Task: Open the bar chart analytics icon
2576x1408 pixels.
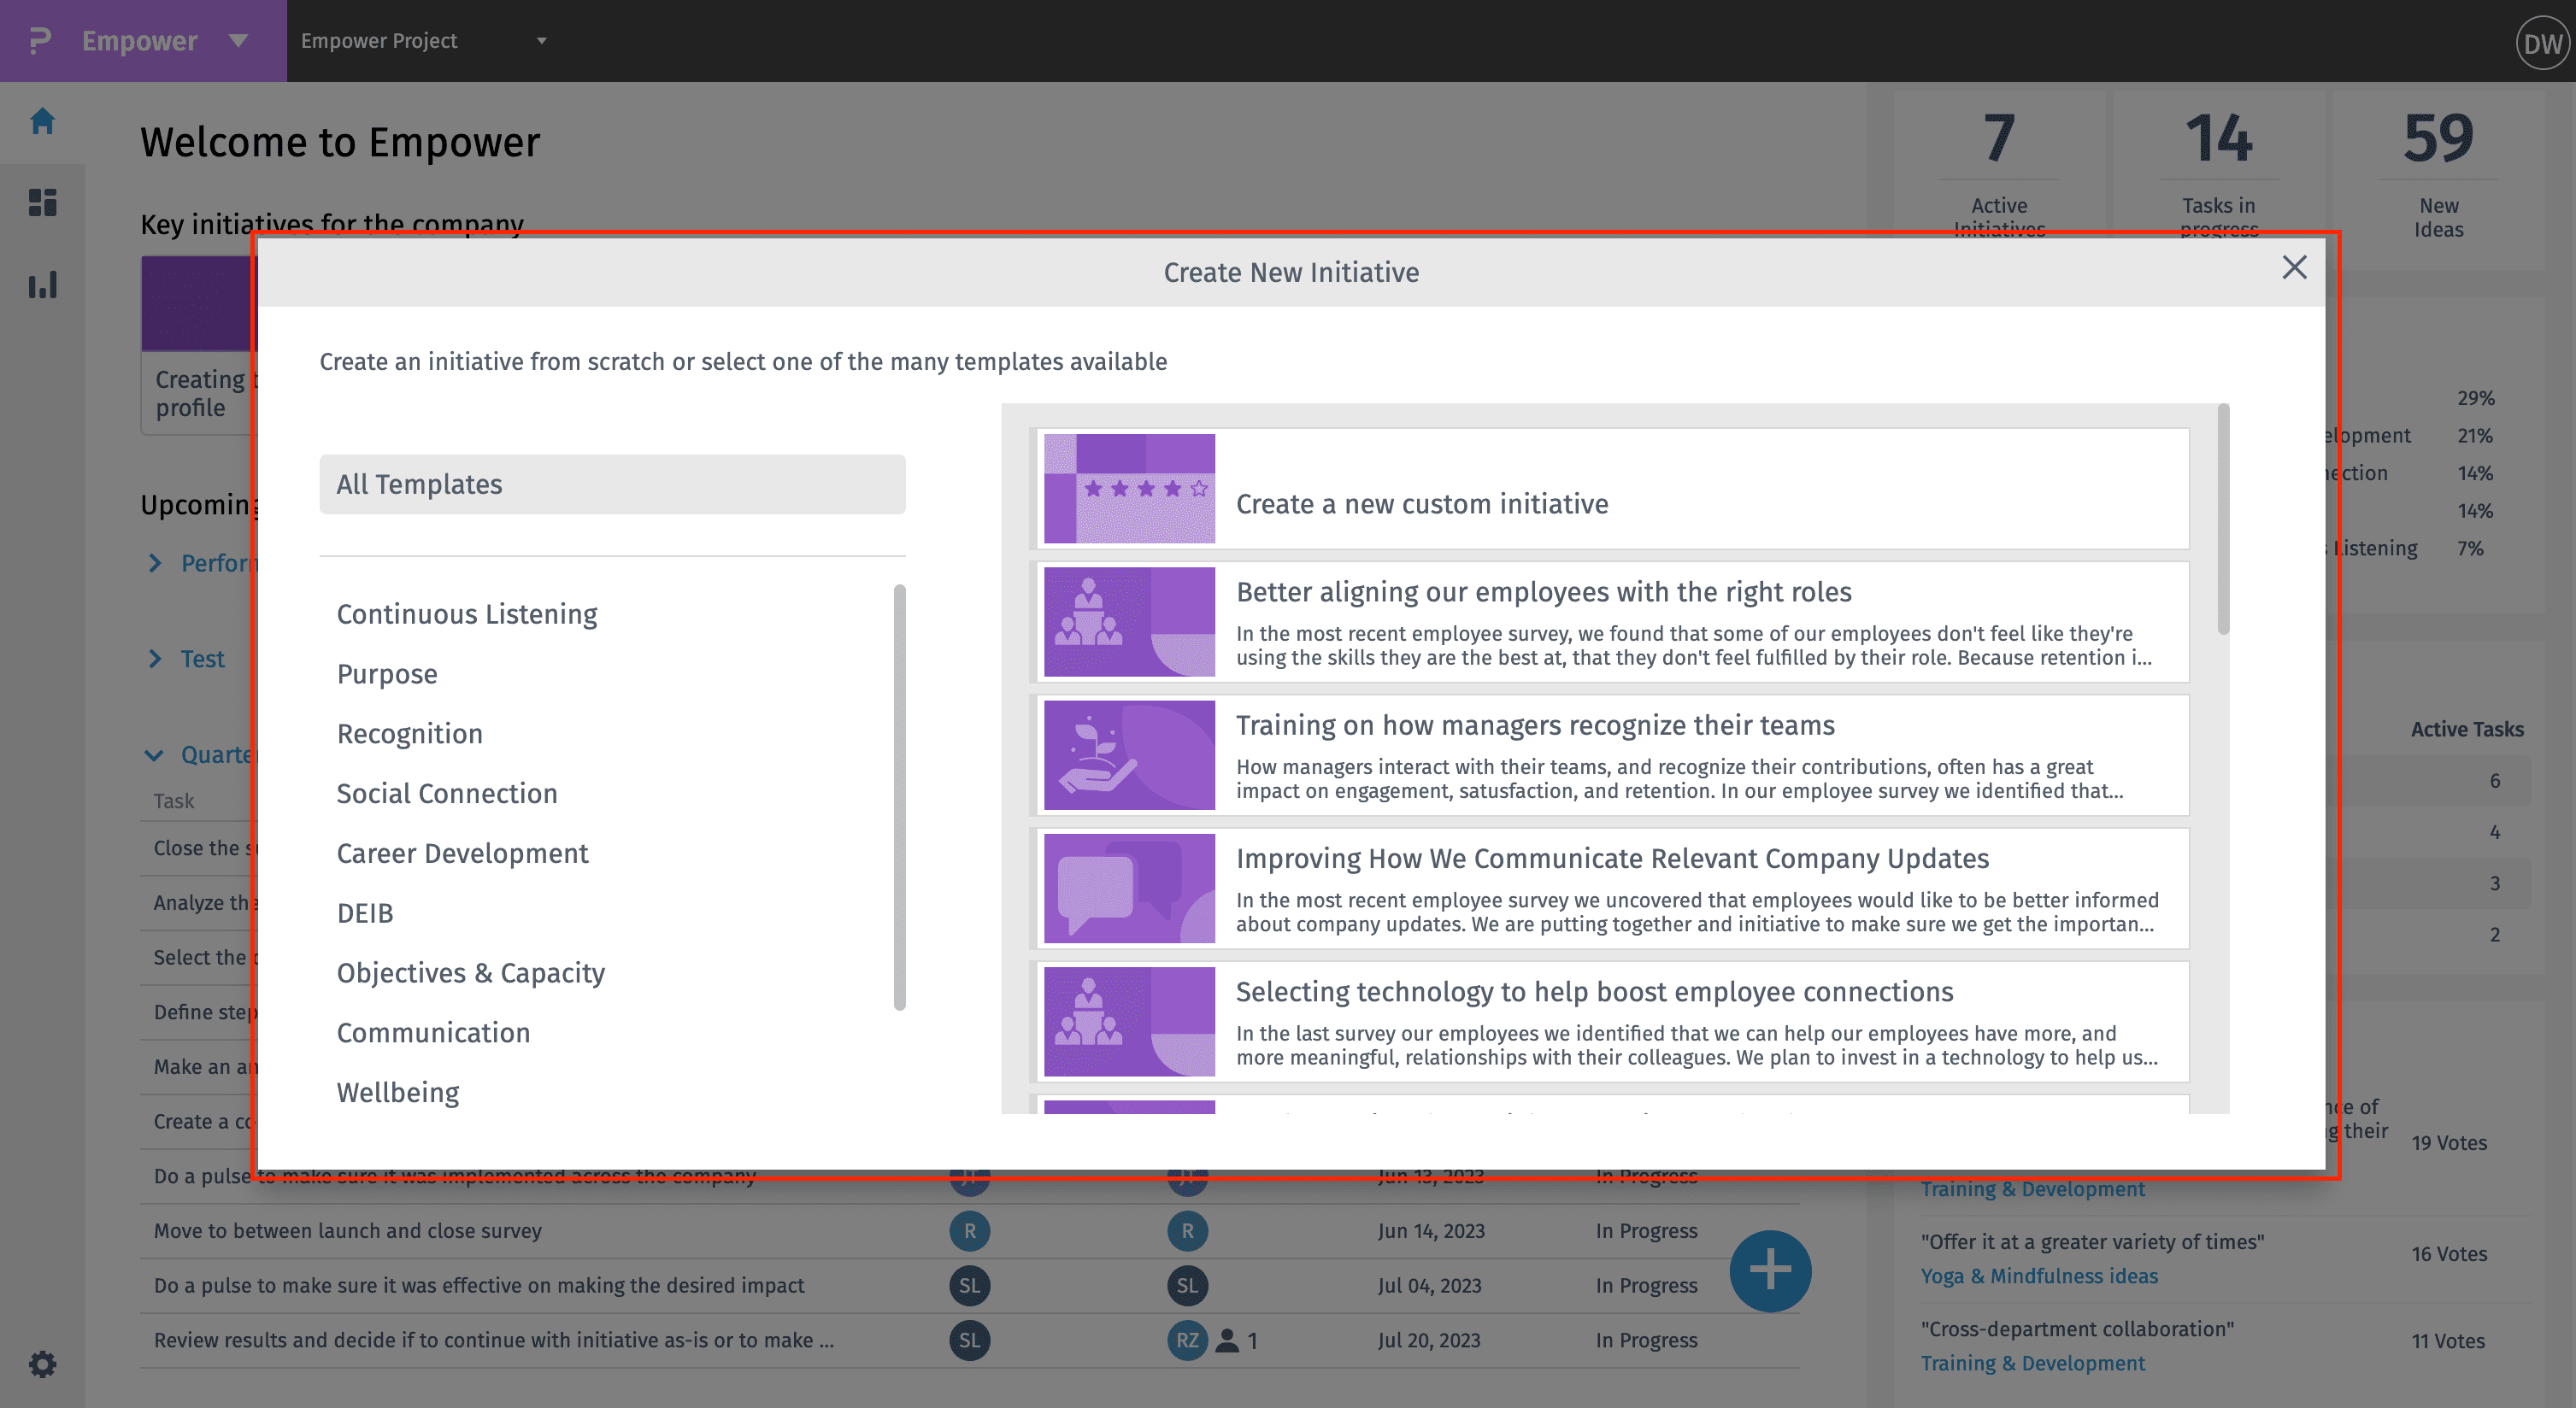Action: pos(42,285)
